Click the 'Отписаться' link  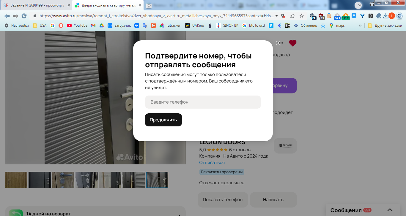[212, 163]
